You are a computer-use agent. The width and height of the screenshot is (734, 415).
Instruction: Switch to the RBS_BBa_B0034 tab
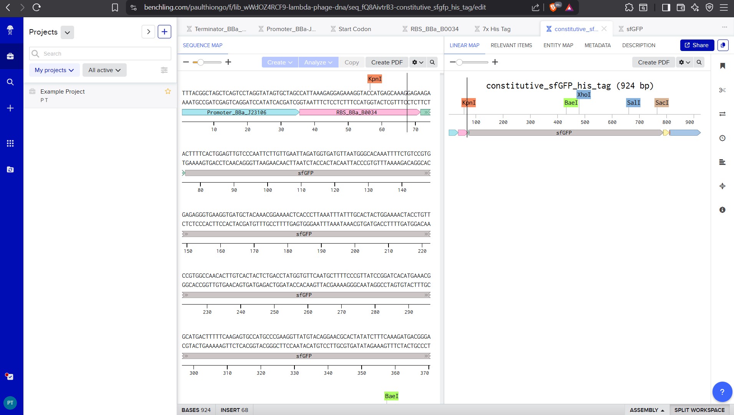tap(430, 29)
